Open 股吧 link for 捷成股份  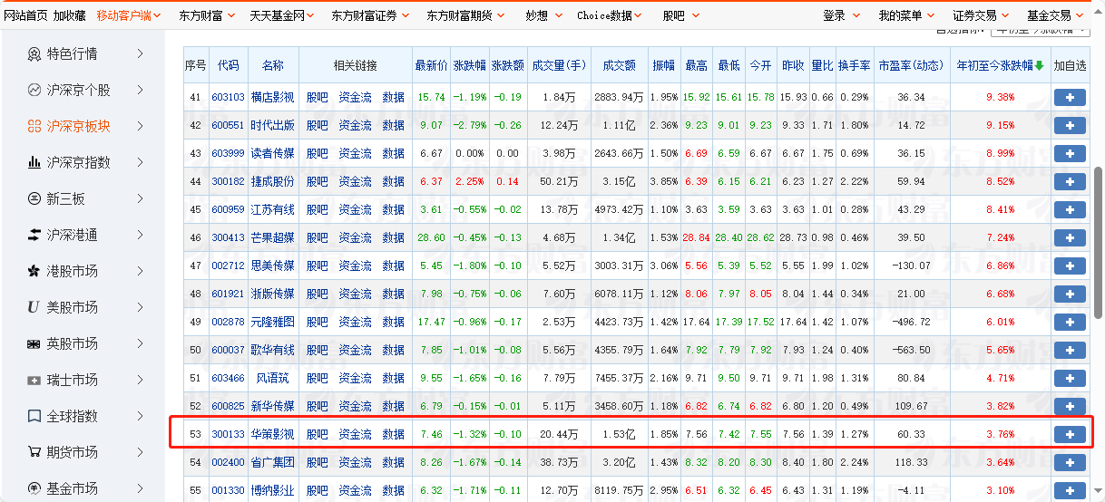point(317,182)
